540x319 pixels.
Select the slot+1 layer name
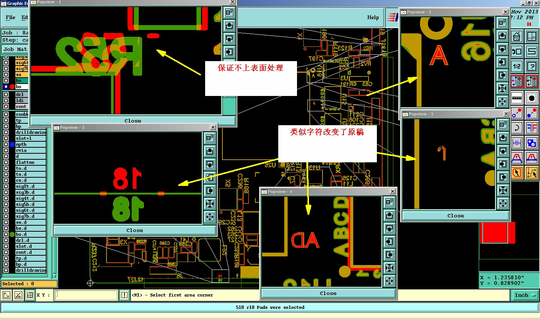31,138
